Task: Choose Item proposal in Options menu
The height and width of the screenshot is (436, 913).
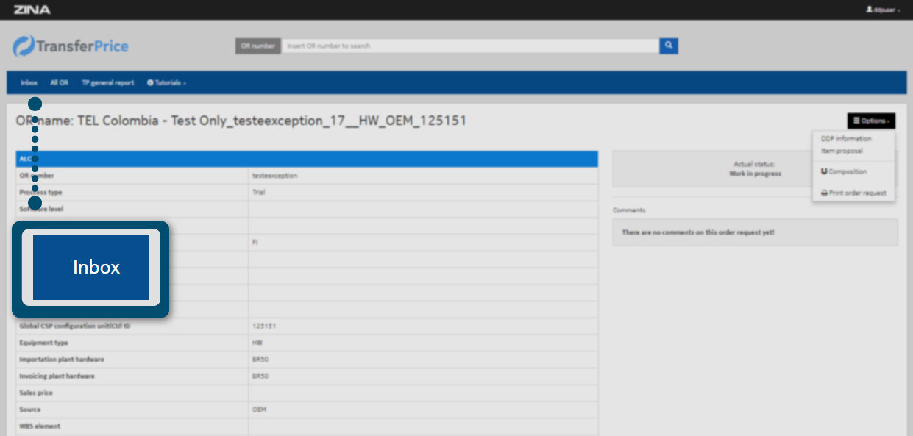Action: [842, 151]
